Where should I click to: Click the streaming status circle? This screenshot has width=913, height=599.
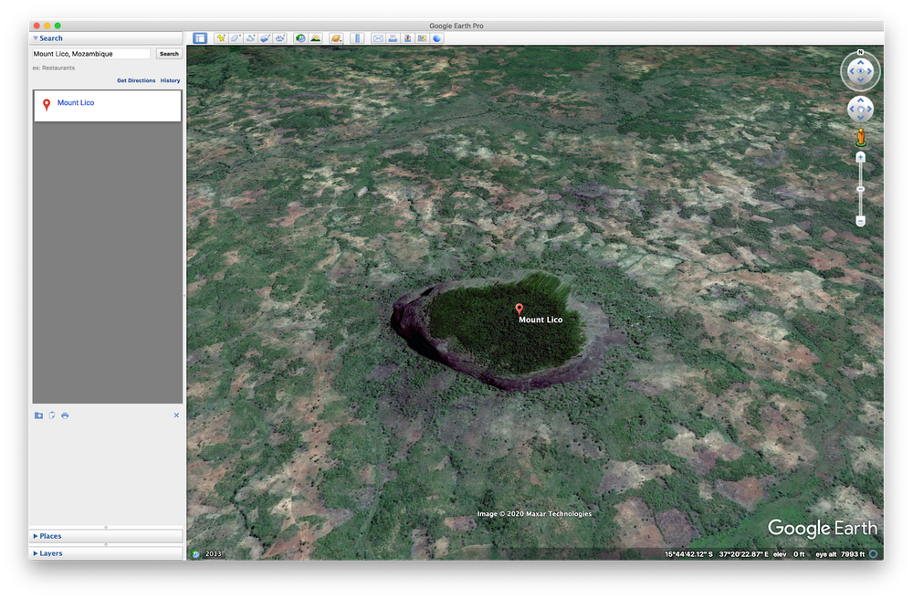[x=873, y=554]
